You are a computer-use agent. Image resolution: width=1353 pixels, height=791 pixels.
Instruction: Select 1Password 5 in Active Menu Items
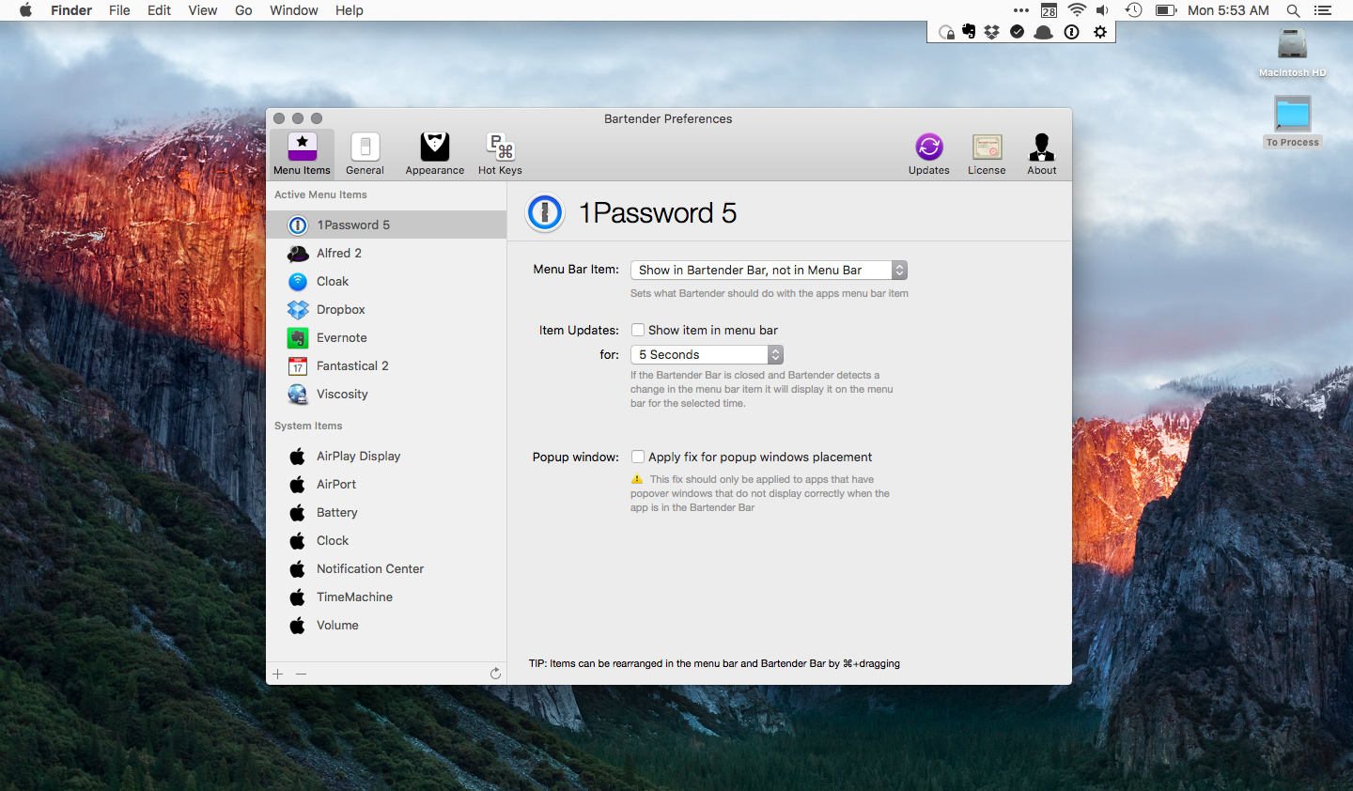386,225
